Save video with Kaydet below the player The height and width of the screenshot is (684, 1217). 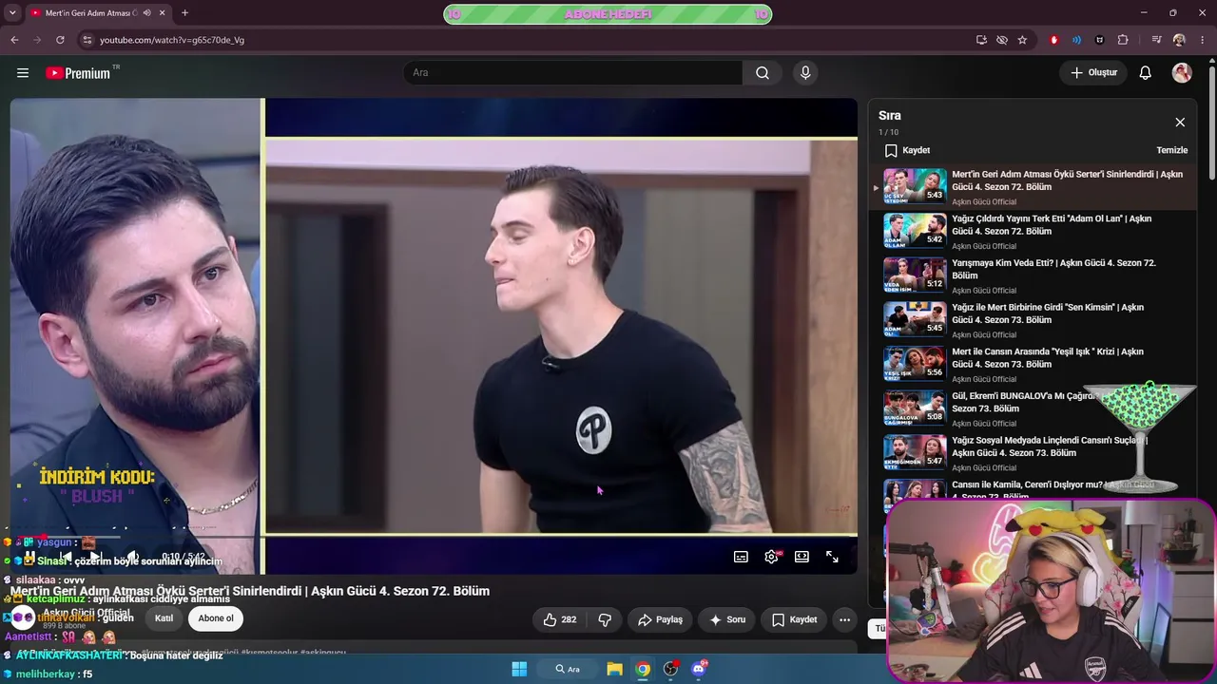coord(794,619)
